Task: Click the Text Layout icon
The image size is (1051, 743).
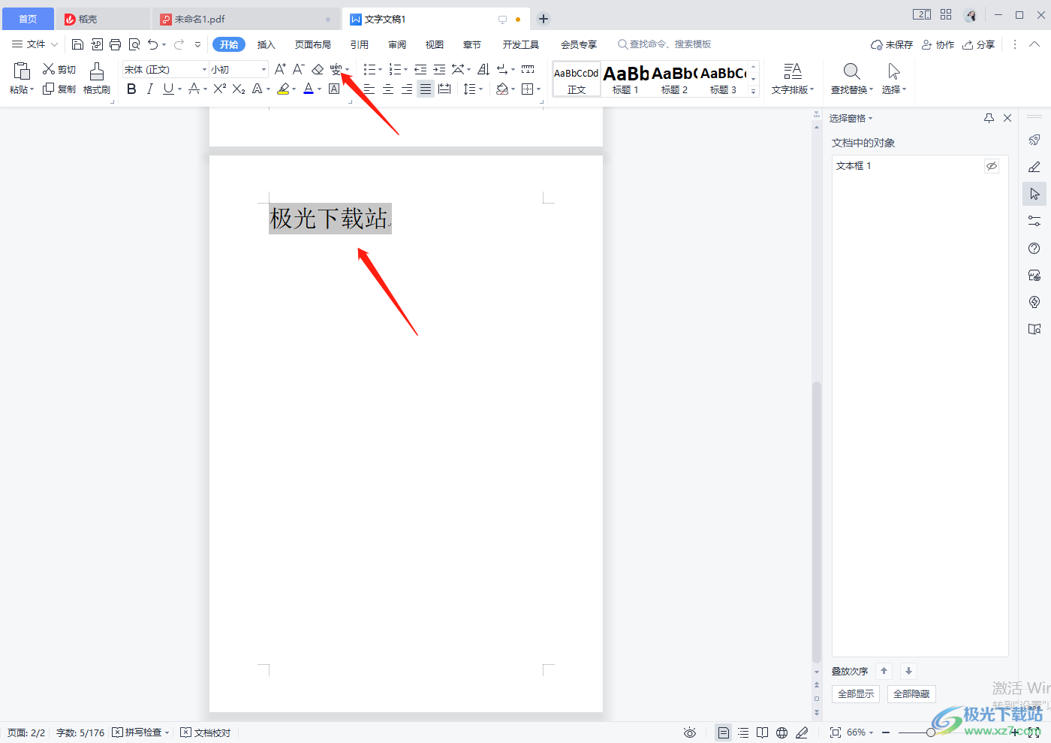Action: click(793, 79)
